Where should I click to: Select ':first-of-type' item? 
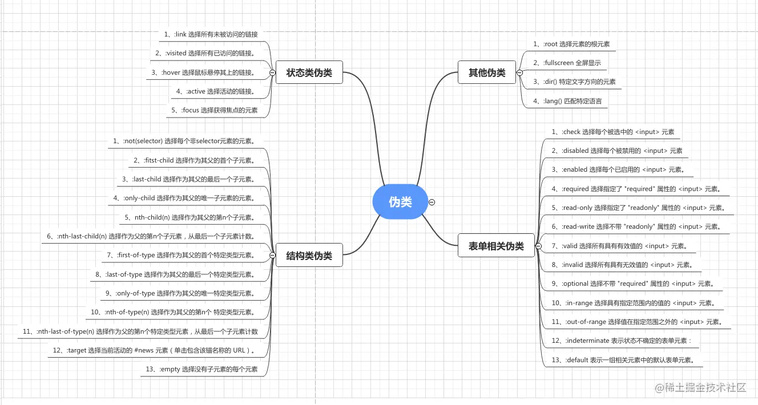click(181, 255)
